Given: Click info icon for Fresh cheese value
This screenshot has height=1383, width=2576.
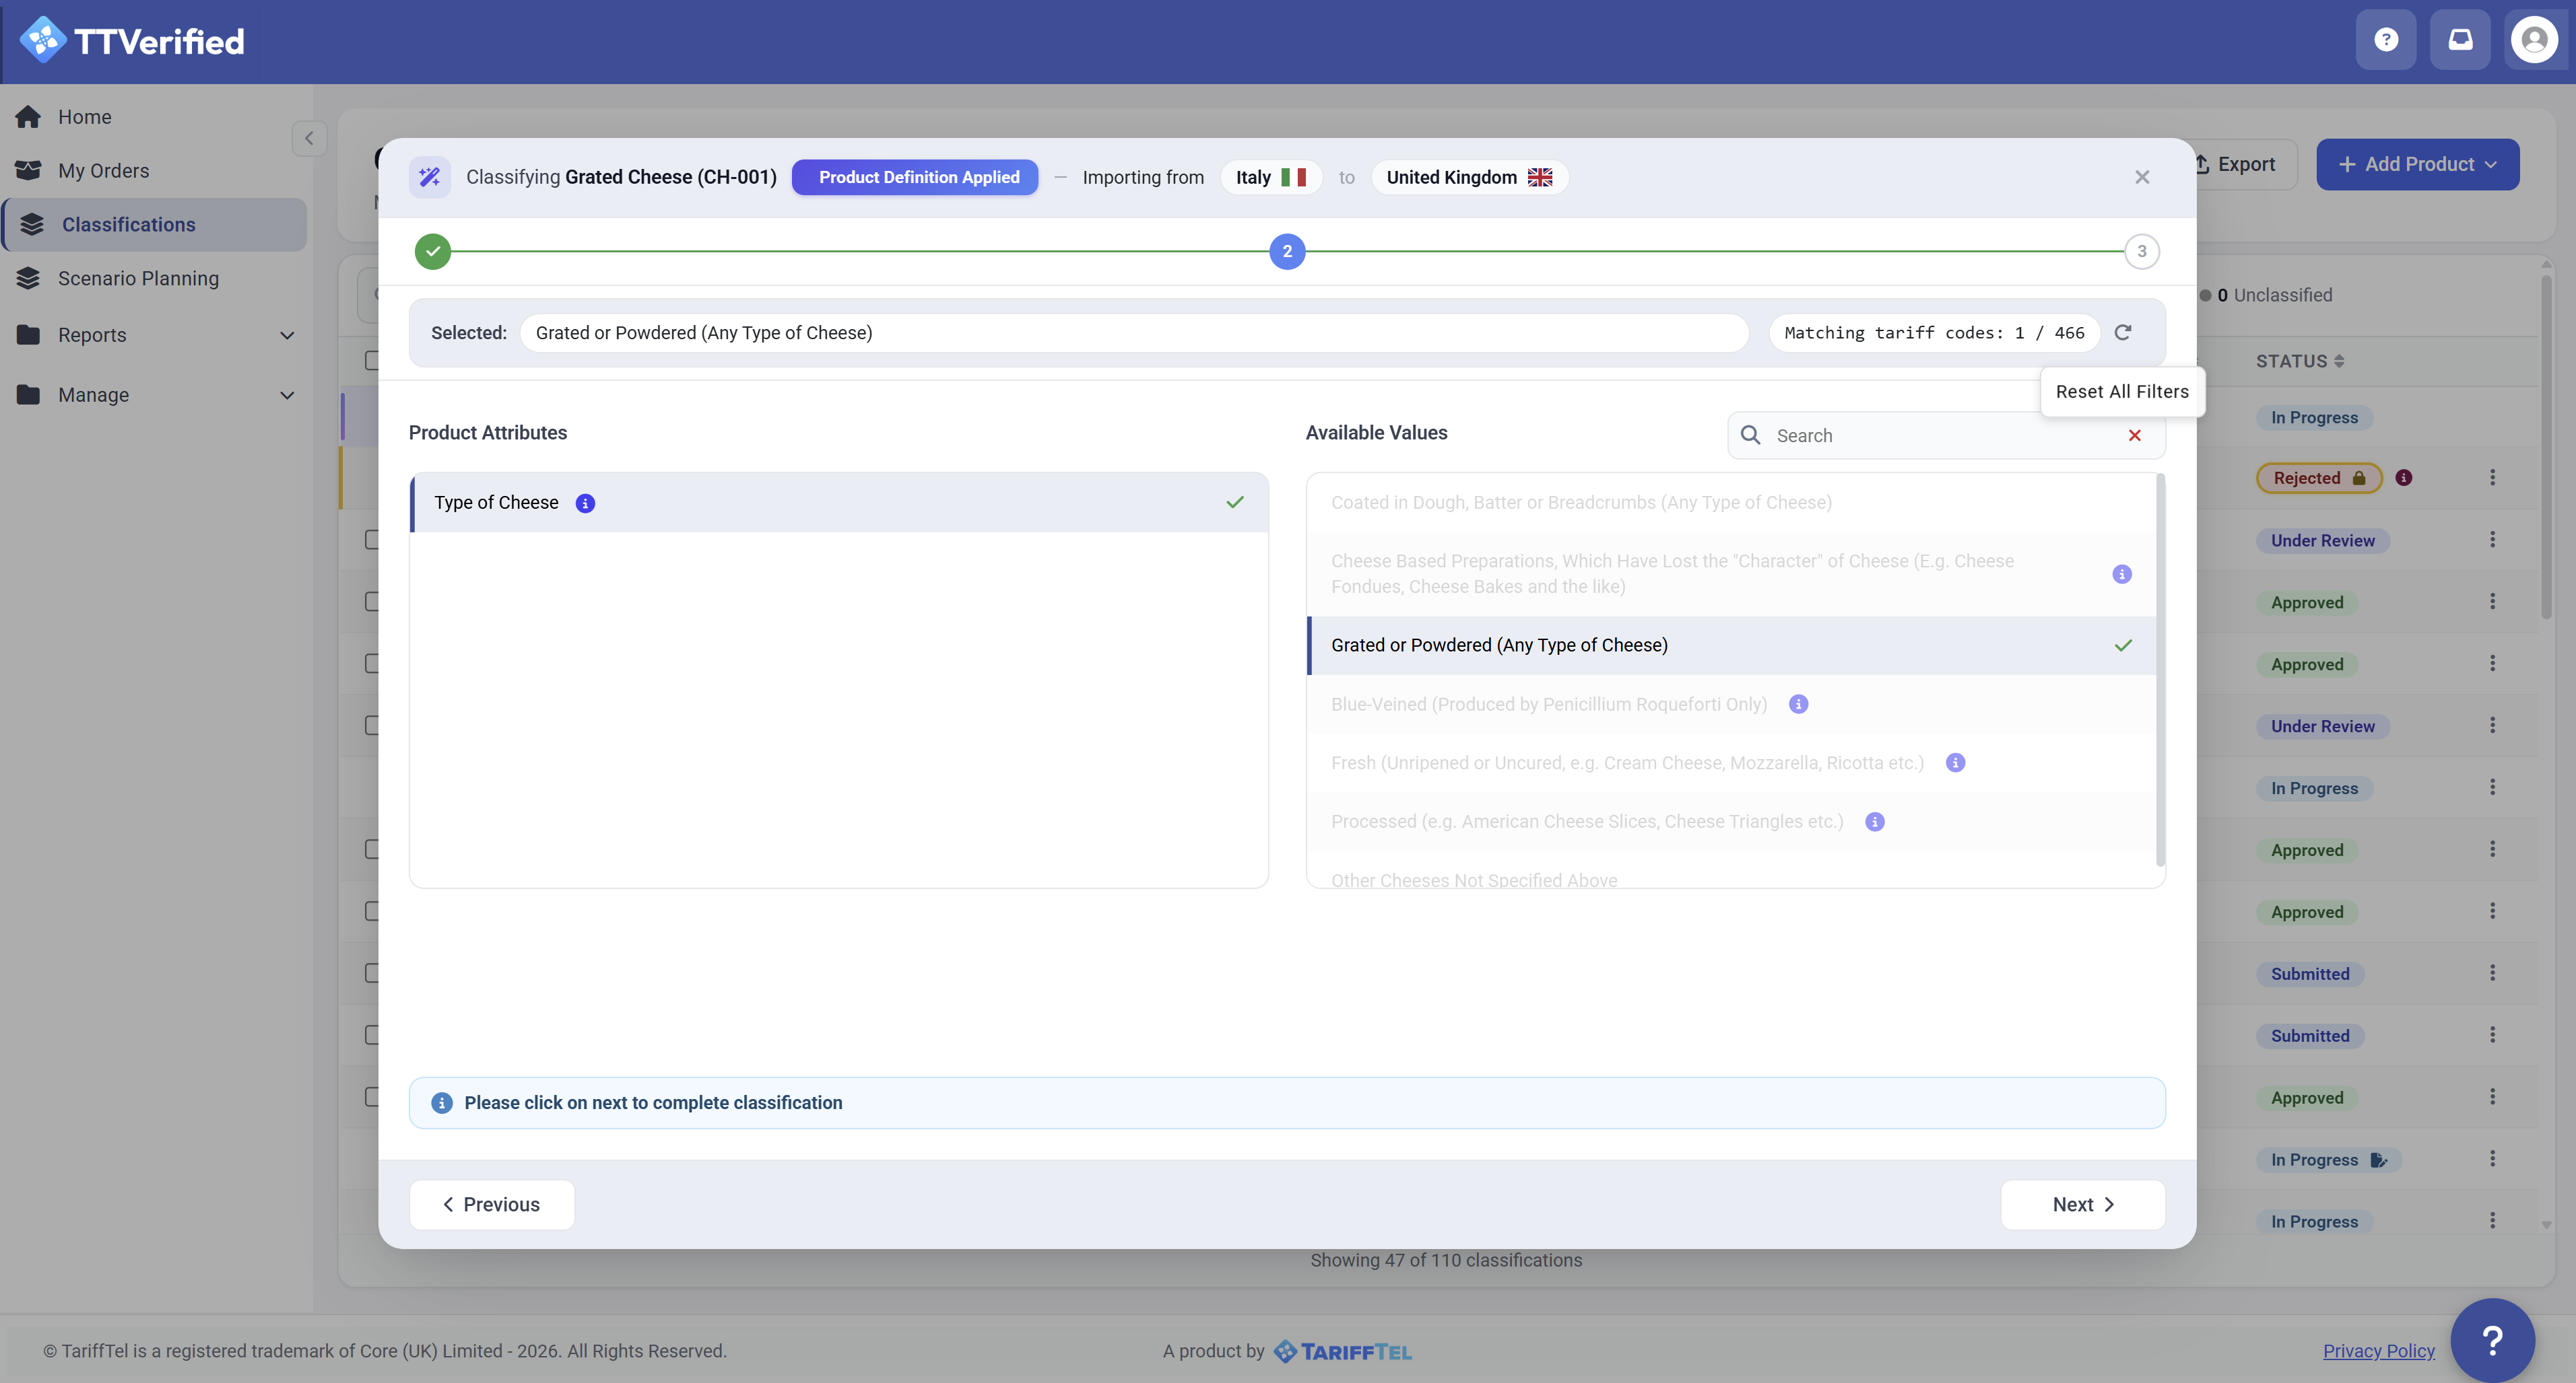Looking at the screenshot, I should [x=1955, y=763].
